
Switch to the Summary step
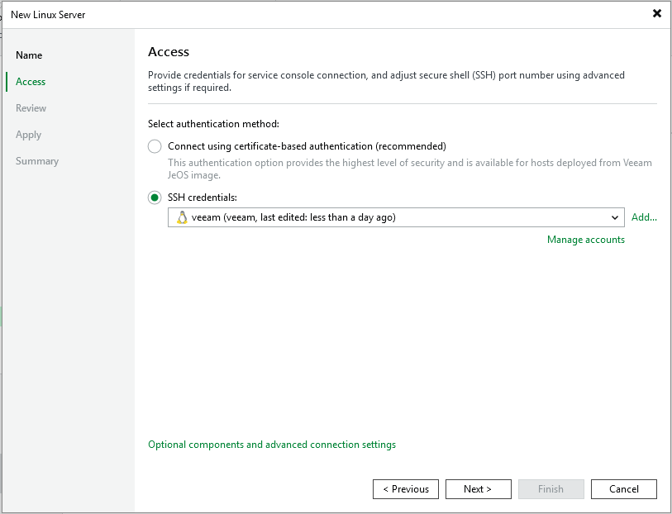coord(37,161)
